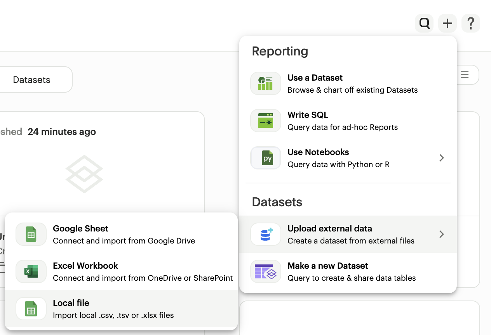Viewport: 491px width, 335px height.
Task: Select the Excel Workbook icon
Action: (31, 271)
